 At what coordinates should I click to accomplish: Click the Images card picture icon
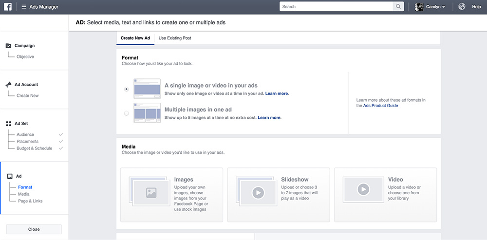click(x=151, y=193)
